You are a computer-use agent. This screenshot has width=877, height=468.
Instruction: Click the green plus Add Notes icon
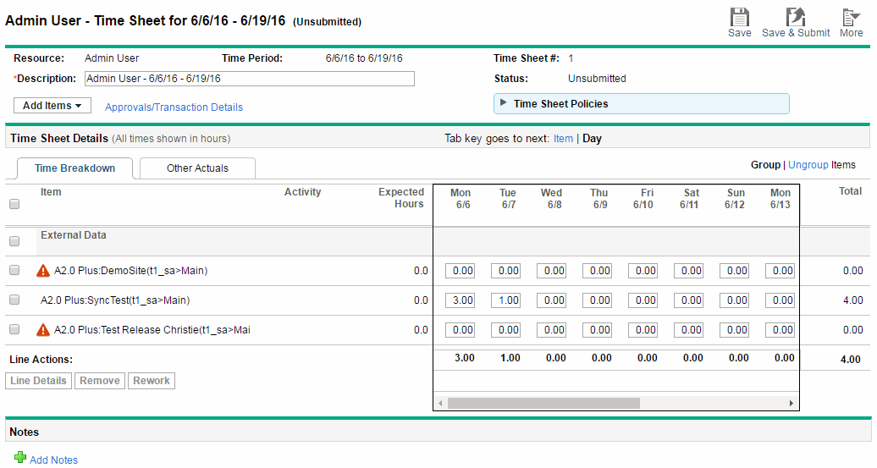click(x=20, y=459)
